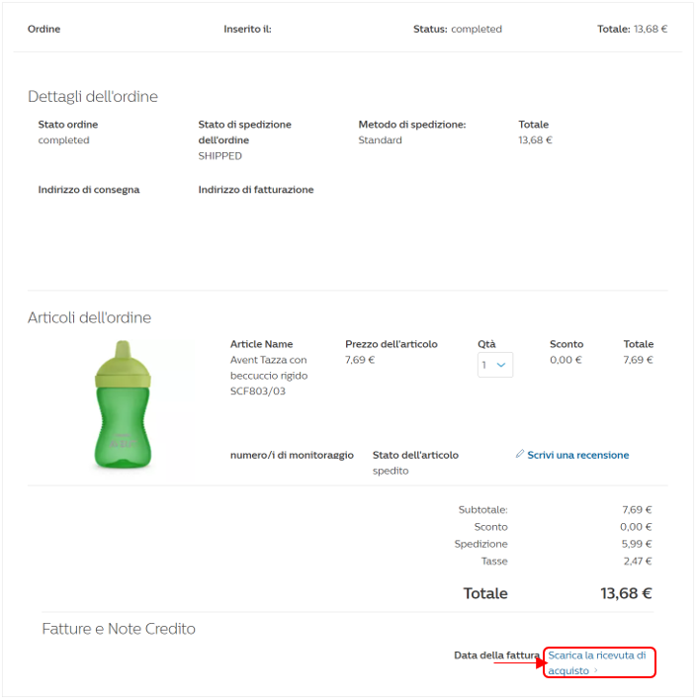Click the green Avent cup product image
The image size is (697, 700).
[125, 404]
